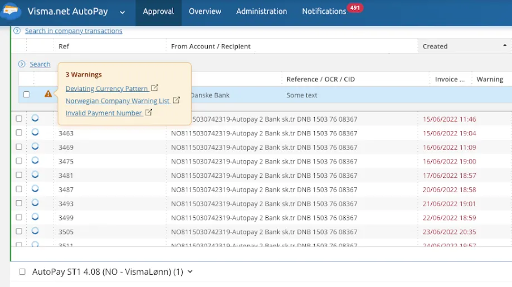Open external icon beside Invalid Payment Number
The height and width of the screenshot is (287, 512).
[149, 113]
